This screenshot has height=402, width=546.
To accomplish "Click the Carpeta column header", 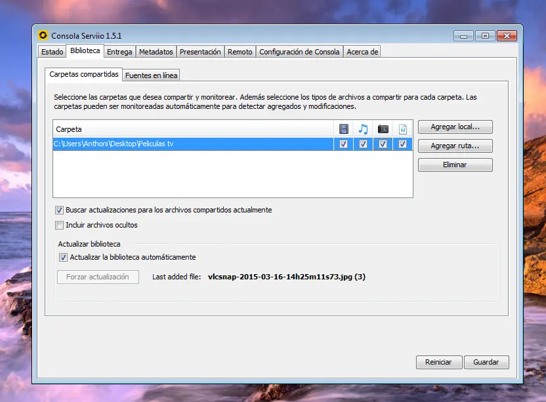I will pos(193,129).
